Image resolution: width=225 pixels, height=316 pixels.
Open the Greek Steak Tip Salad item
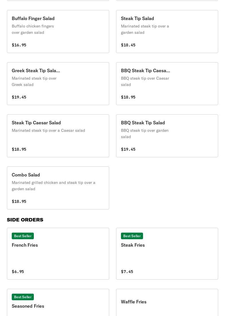(58, 84)
